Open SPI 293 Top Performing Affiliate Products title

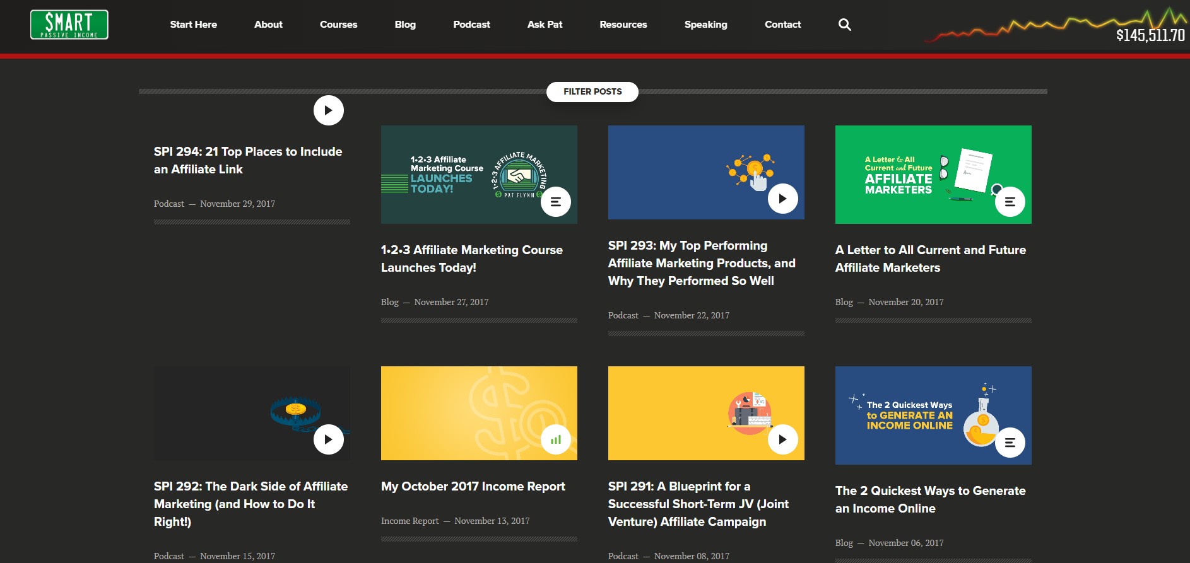[x=702, y=263]
